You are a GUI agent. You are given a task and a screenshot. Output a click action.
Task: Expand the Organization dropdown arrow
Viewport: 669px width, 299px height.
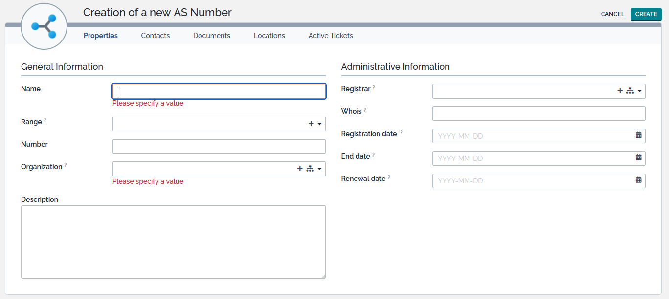319,169
